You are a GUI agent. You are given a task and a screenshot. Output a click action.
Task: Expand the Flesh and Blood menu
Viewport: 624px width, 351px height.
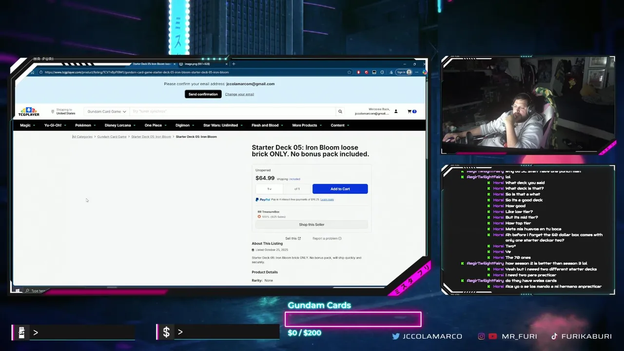click(268, 125)
